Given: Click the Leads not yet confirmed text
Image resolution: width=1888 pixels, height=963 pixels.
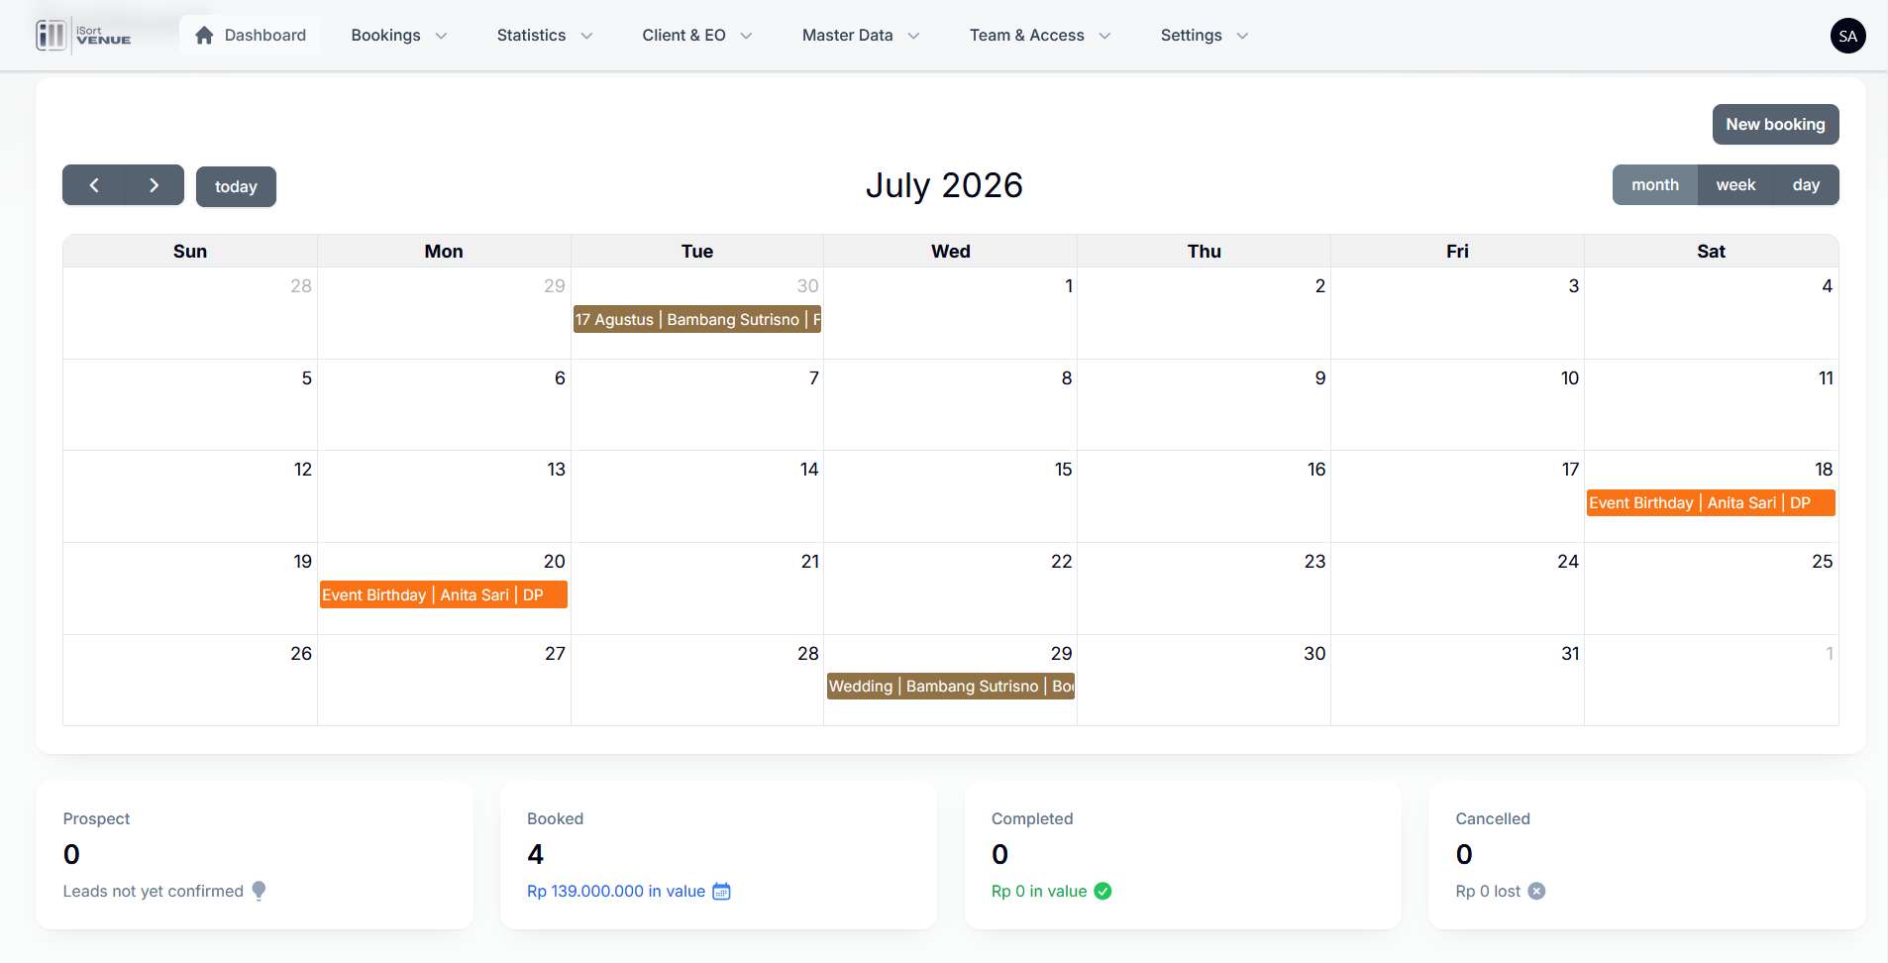Looking at the screenshot, I should [154, 891].
